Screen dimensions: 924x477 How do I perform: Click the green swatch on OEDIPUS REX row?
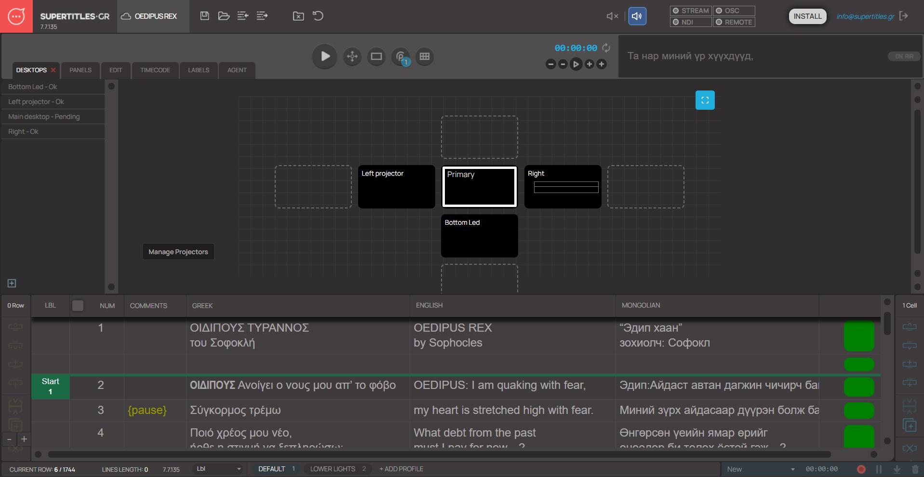pyautogui.click(x=859, y=336)
